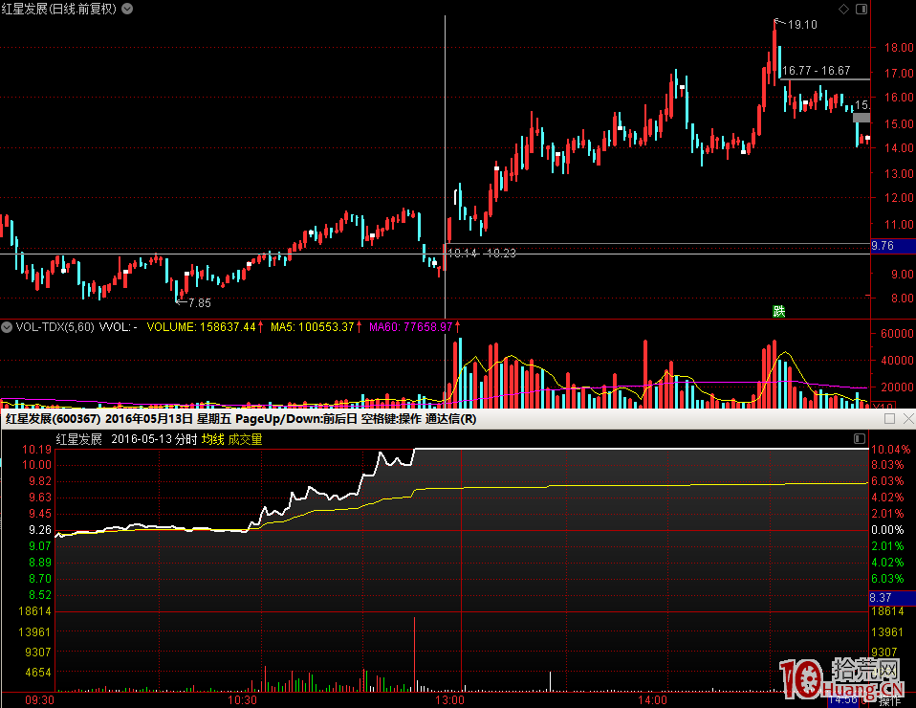916x708 pixels.
Task: Click the diamond icon atop the K-line chart
Action: point(842,9)
